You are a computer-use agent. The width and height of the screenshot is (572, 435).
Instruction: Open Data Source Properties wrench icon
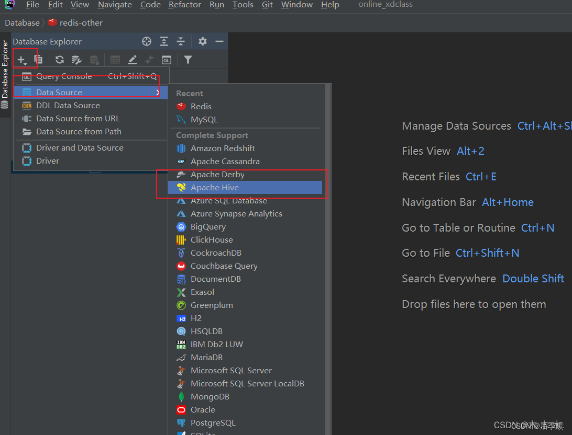76,60
